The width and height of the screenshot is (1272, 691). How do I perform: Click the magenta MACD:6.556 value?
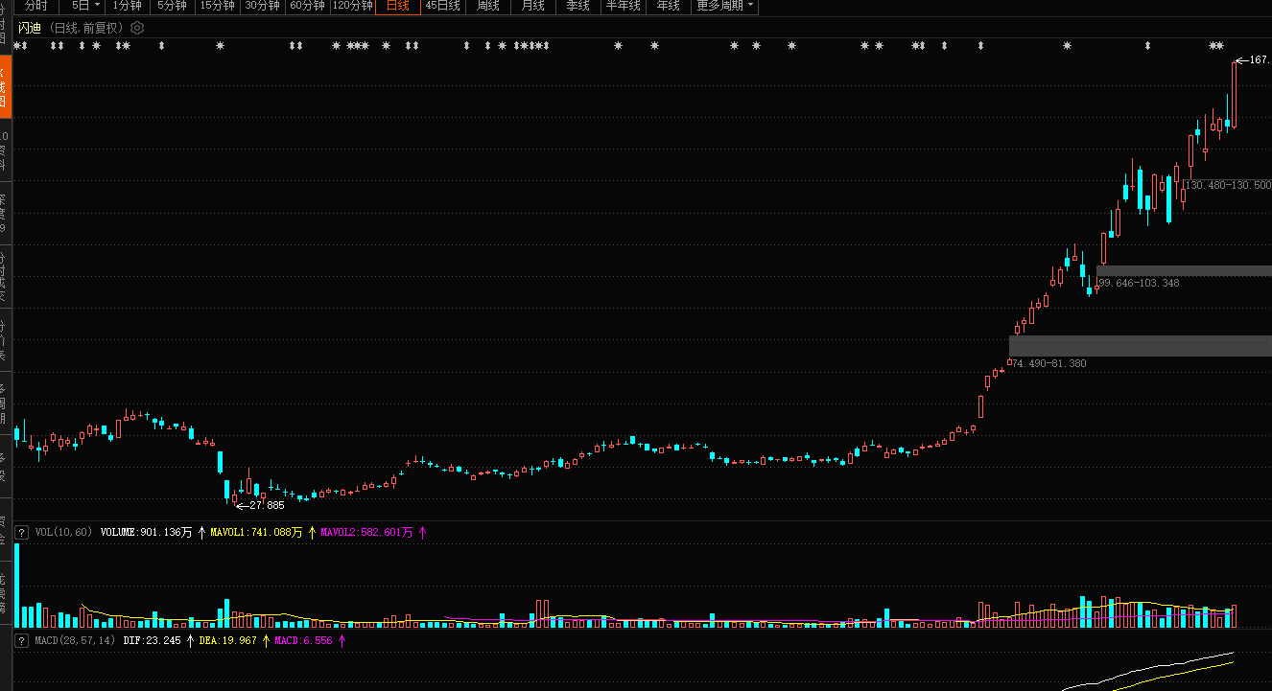[303, 639]
